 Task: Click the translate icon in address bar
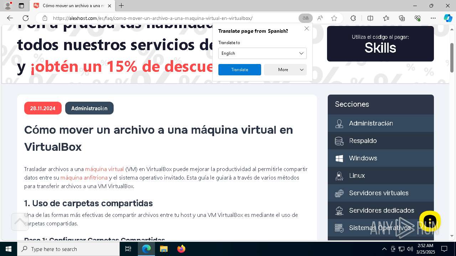pos(305,18)
